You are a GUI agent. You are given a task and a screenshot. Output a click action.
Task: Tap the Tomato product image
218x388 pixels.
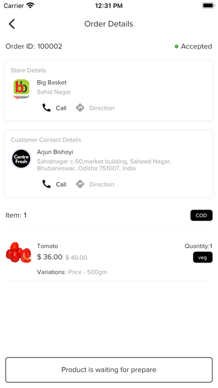pyautogui.click(x=18, y=253)
